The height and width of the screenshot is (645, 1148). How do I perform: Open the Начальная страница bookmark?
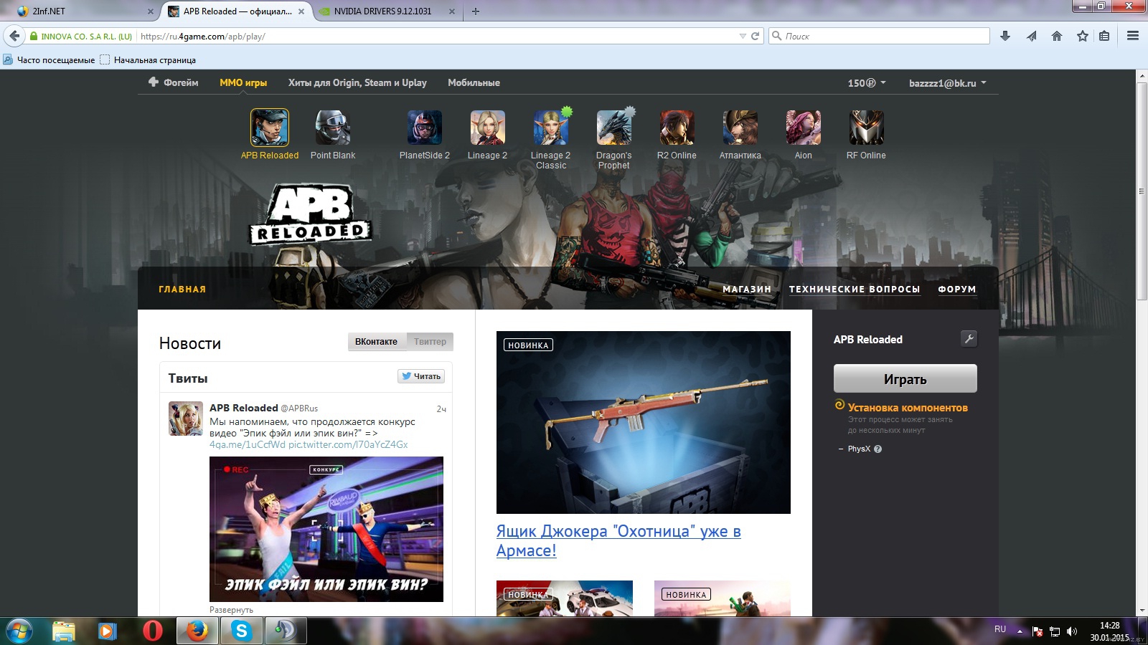point(148,60)
